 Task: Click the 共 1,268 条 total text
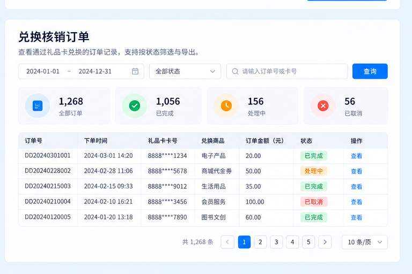click(x=197, y=242)
